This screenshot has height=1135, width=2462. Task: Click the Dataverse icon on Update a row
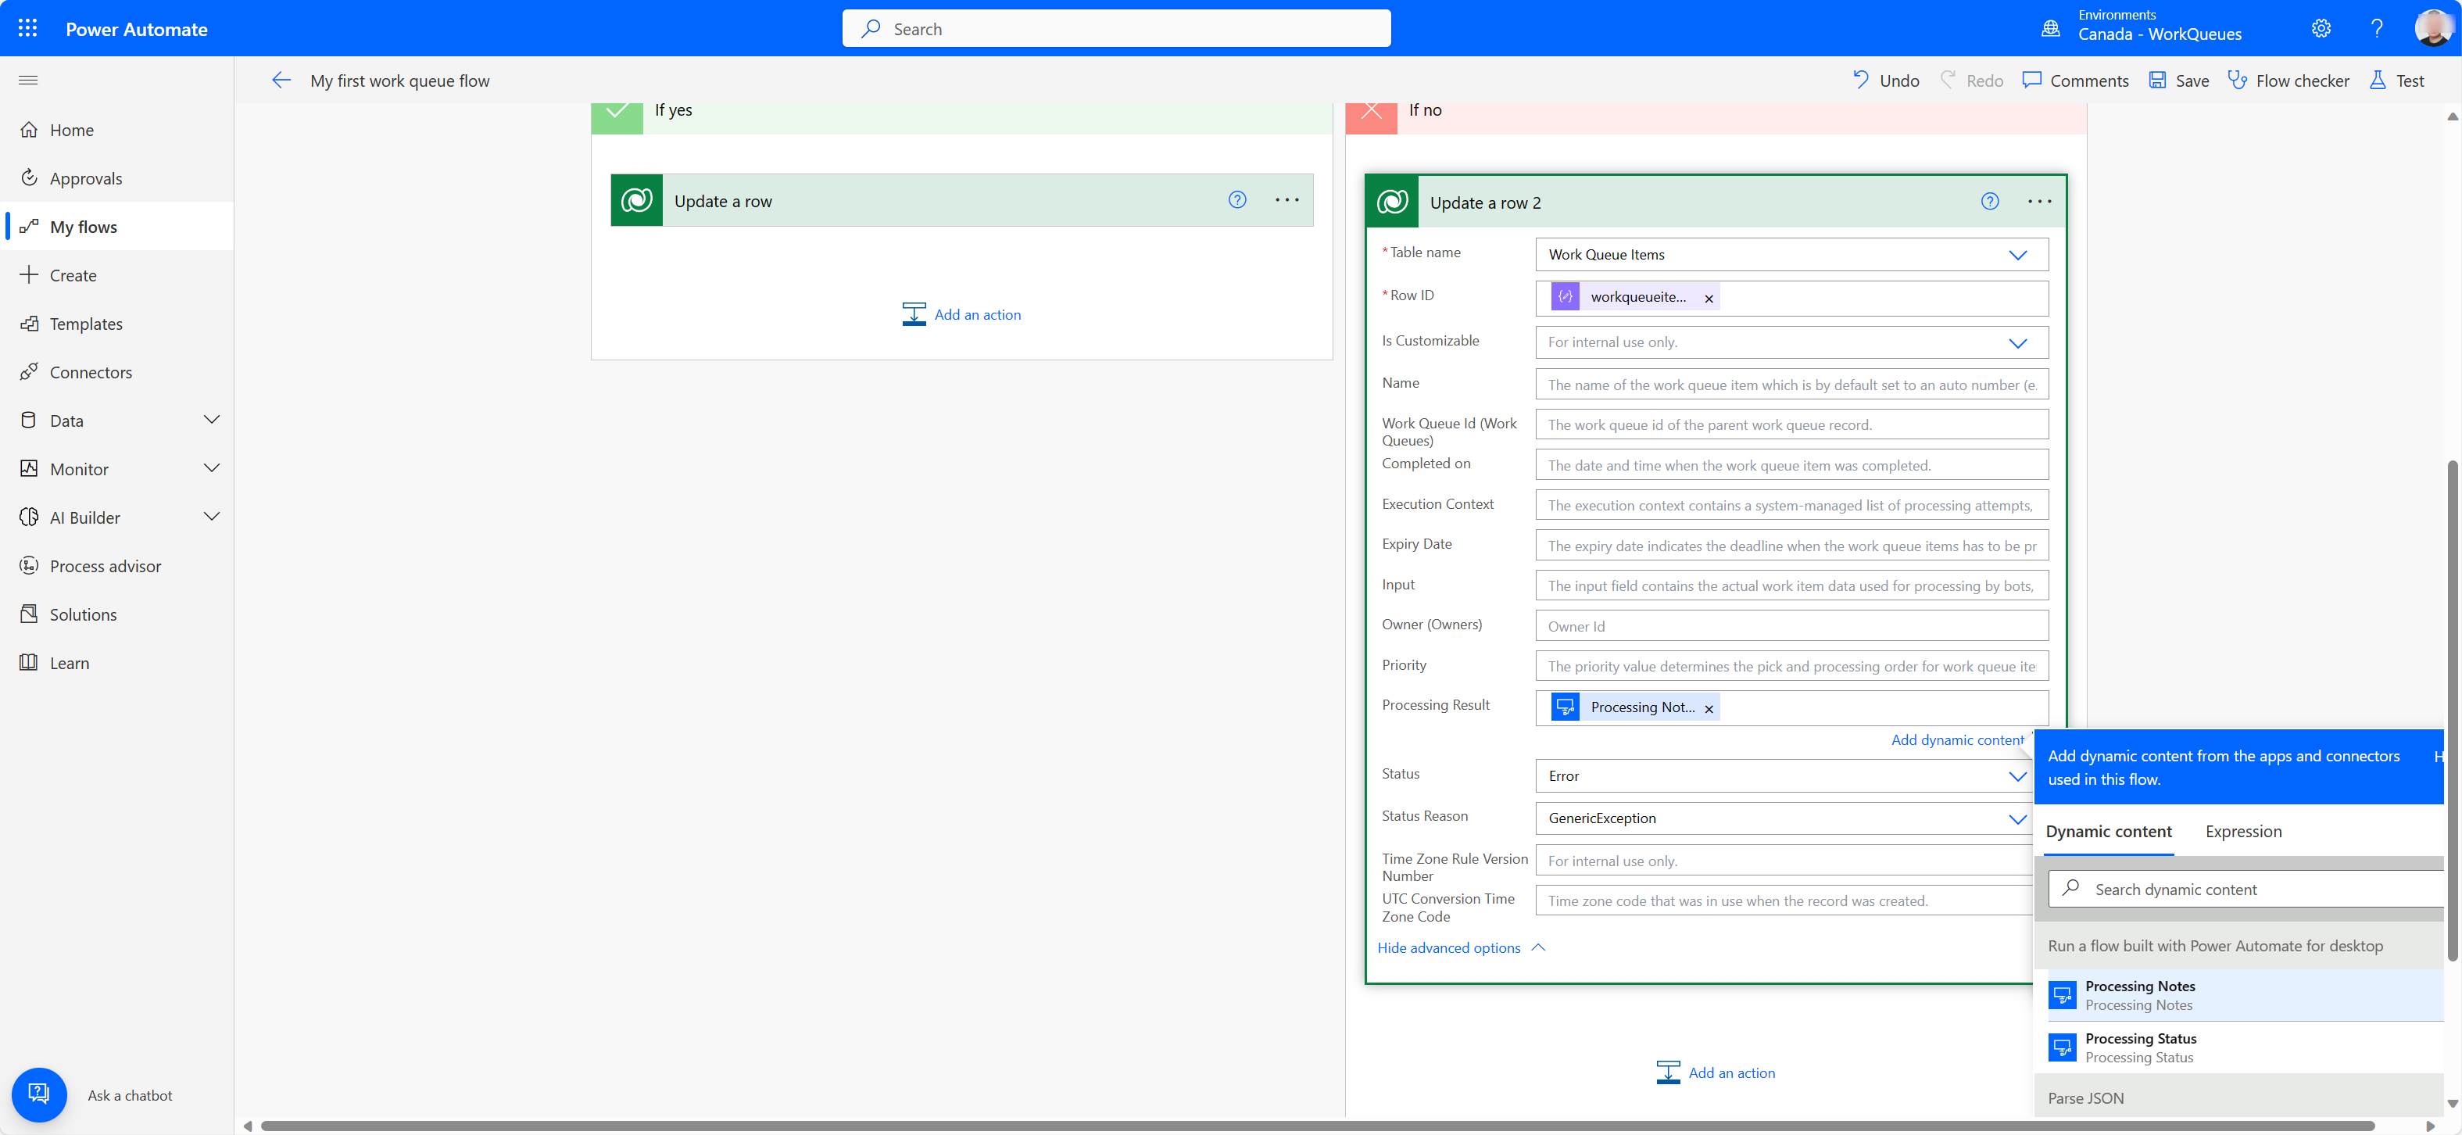636,200
